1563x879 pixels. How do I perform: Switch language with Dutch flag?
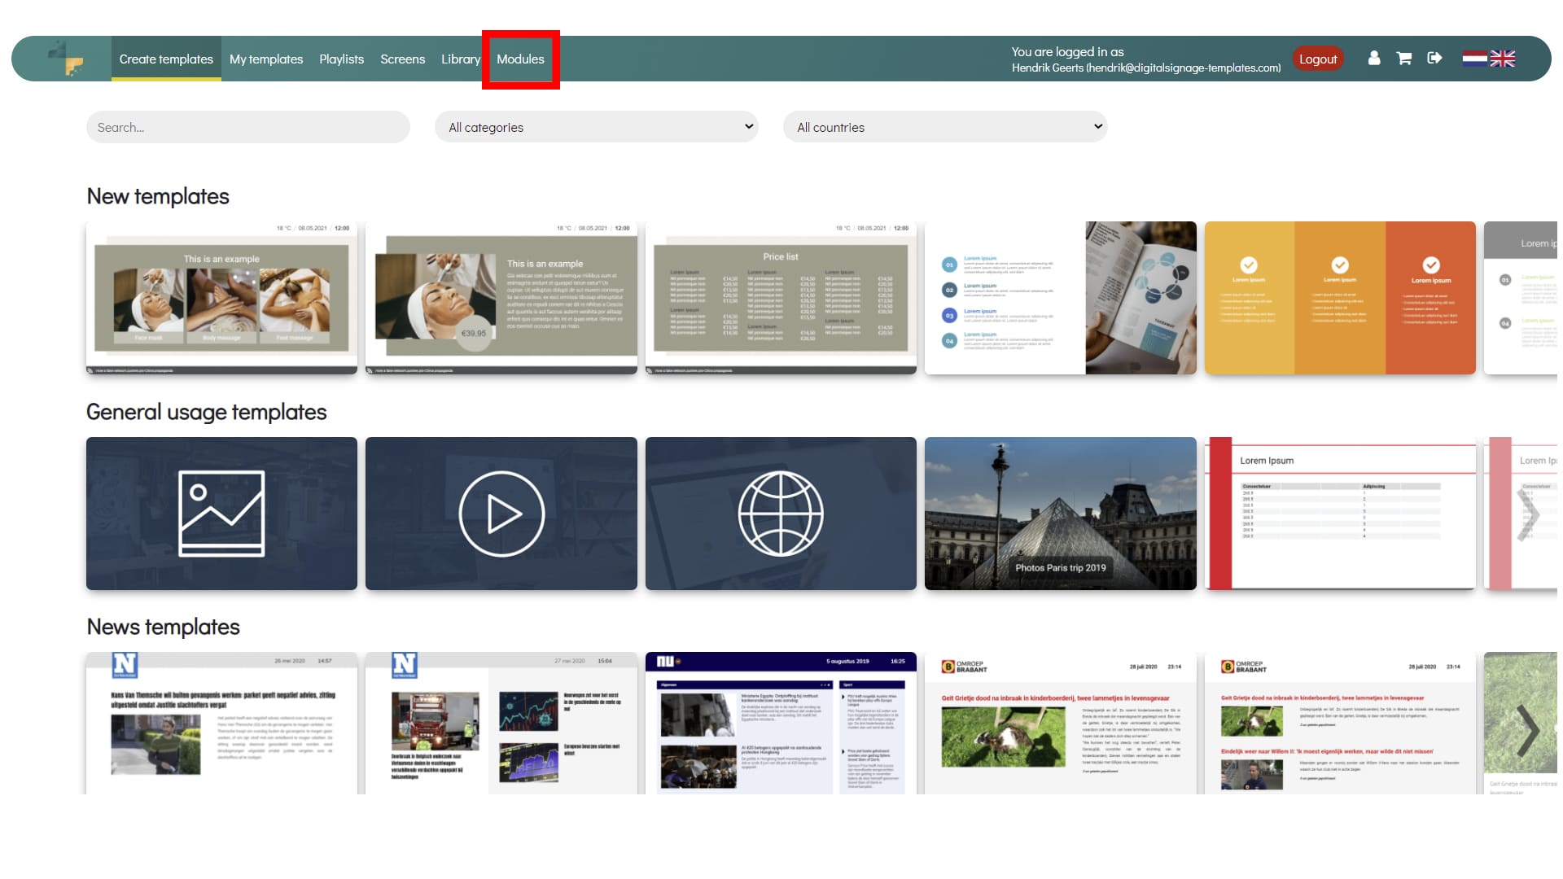tap(1474, 59)
